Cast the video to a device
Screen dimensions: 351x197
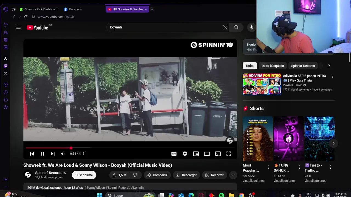click(x=218, y=154)
